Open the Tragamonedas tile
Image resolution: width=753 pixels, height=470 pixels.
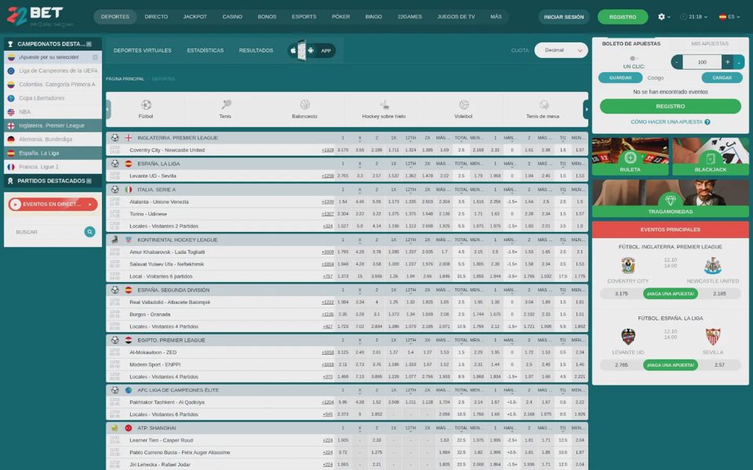(671, 198)
